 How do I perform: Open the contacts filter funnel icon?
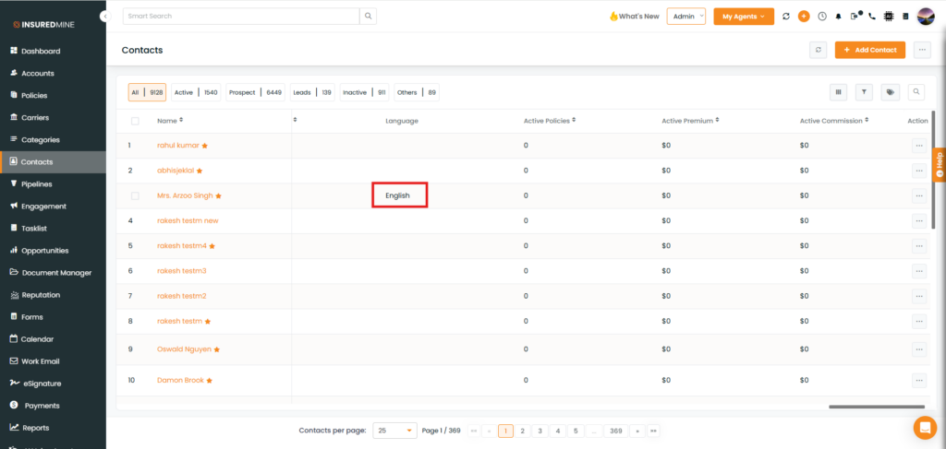(864, 92)
